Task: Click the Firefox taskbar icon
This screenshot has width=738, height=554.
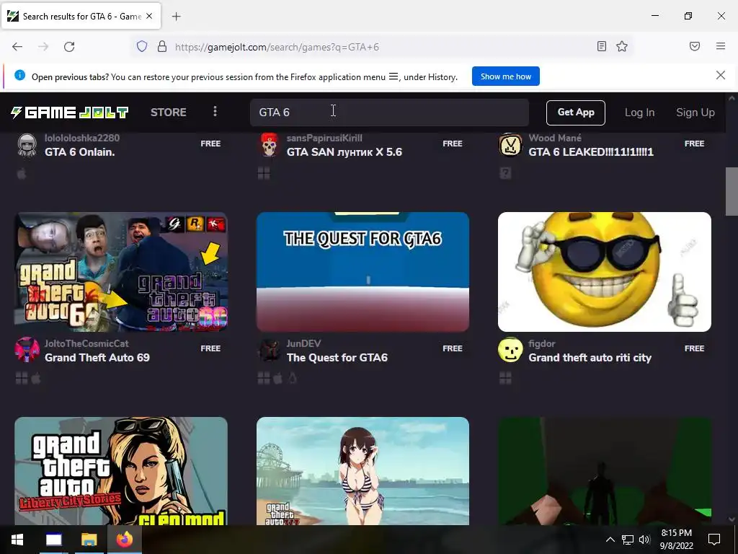Action: click(x=125, y=540)
